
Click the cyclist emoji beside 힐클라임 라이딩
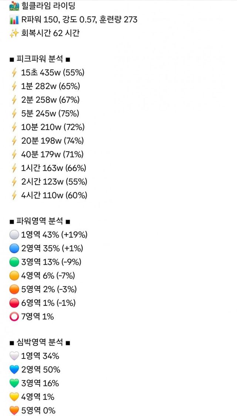point(14,6)
